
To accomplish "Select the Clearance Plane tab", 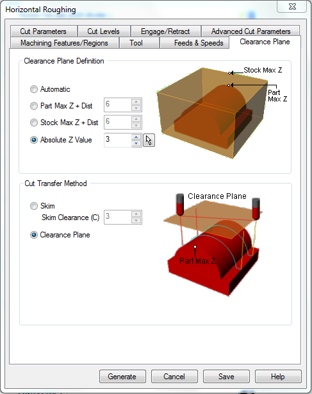I will [265, 42].
